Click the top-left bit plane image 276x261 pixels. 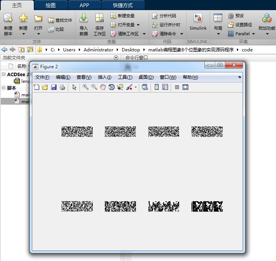click(77, 132)
